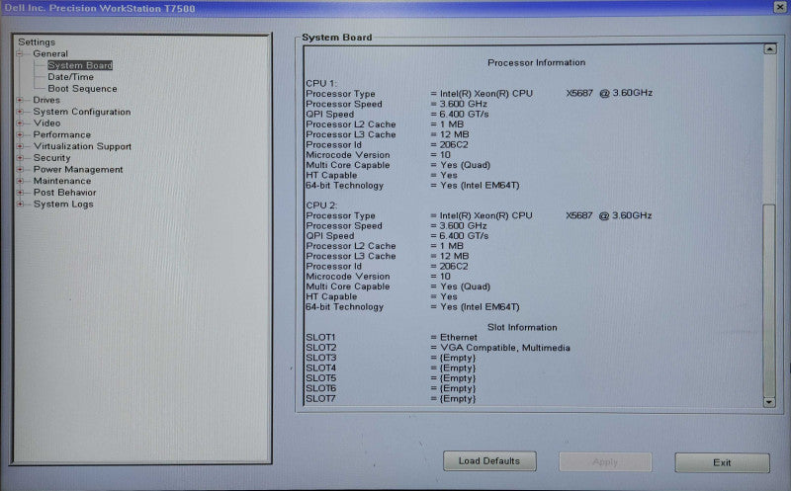Select the Post Behavior label

64,192
